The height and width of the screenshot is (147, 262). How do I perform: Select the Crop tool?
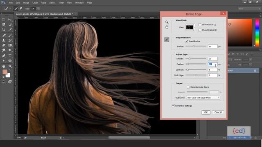(x=4, y=30)
